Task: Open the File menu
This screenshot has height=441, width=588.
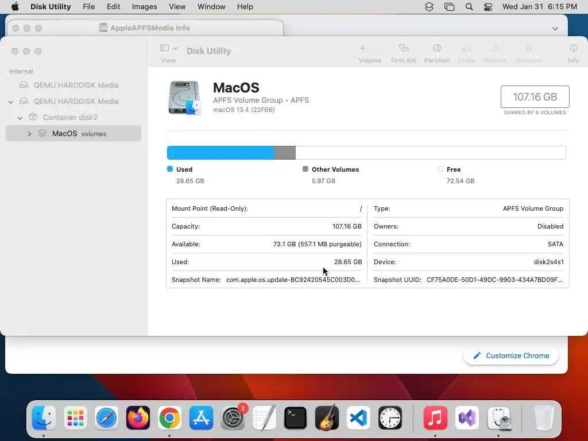Action: pos(89,7)
